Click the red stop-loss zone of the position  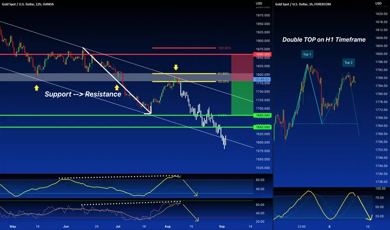(x=242, y=68)
